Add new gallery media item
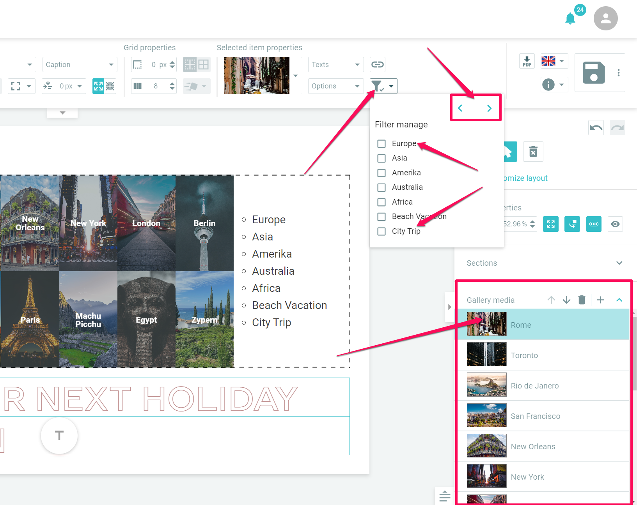637x505 pixels. 600,300
